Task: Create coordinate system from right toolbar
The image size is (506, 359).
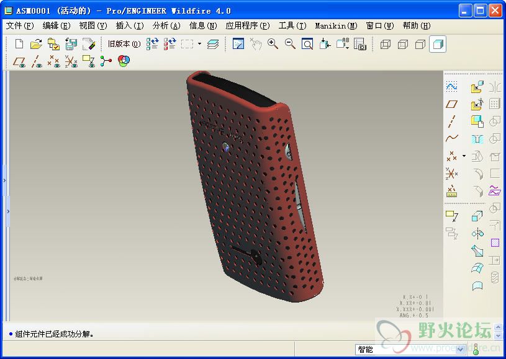Action: (x=452, y=174)
